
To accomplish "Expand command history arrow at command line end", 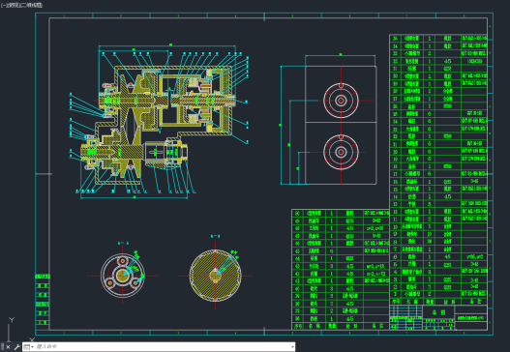I will pos(292,347).
